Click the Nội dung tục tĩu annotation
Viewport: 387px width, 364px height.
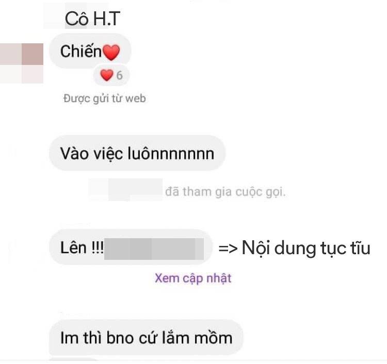(306, 248)
